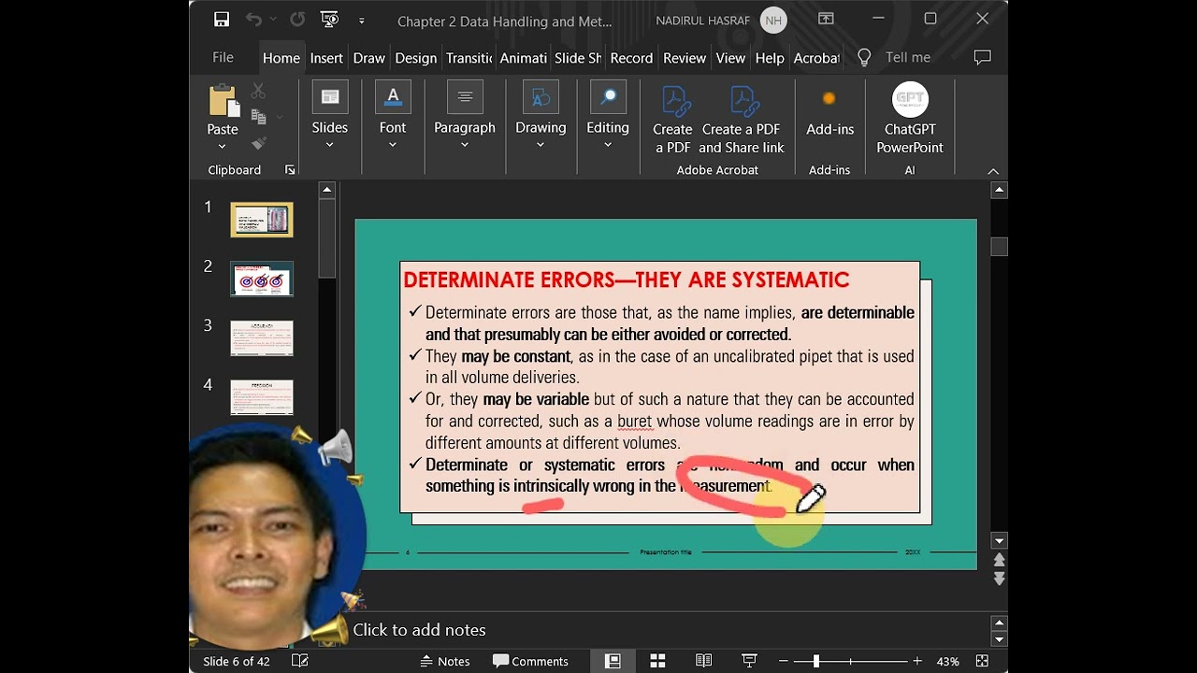Click the Save icon in title bar
The height and width of the screenshot is (673, 1197).
(222, 20)
